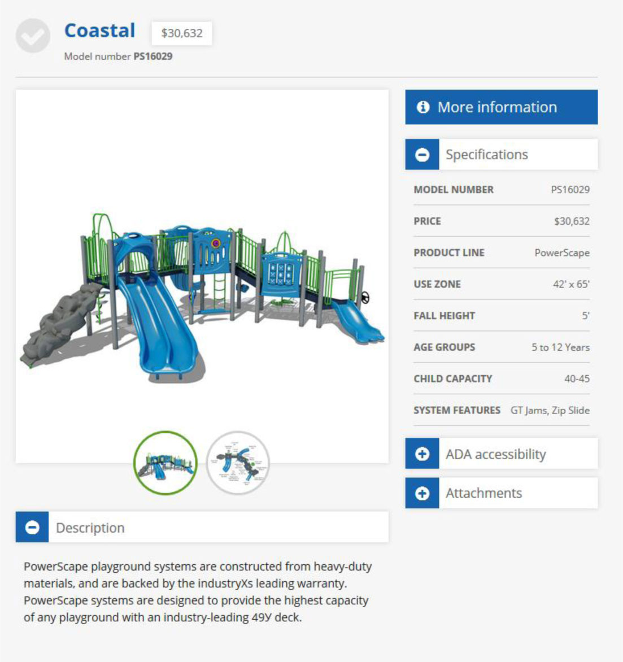Viewport: 623px width, 662px height.
Task: Select the 3D playground view thumbnail
Action: pos(165,463)
